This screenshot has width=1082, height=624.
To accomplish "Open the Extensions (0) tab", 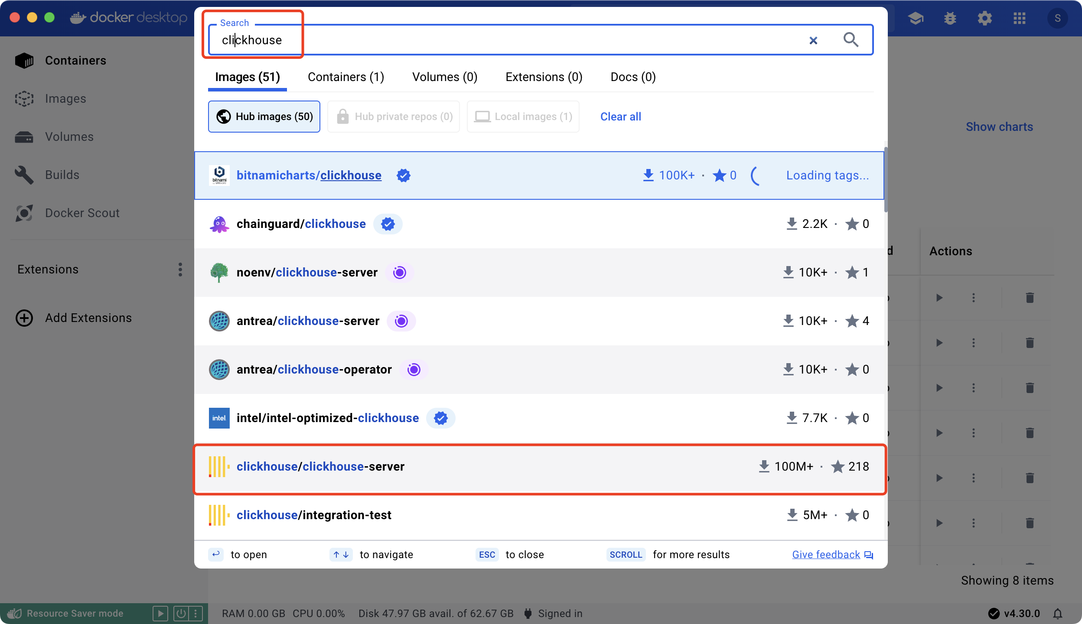I will 544,77.
